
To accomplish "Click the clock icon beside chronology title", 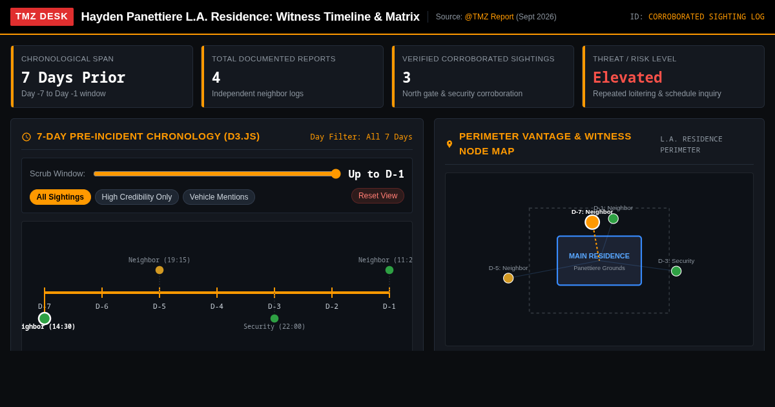I will (x=26, y=137).
